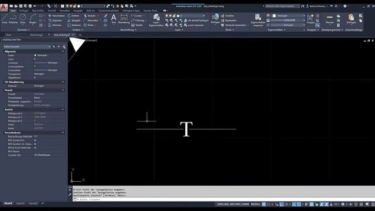This screenshot has height=211, width=375.
Task: Expand the Zeichnen panel dropdown
Action: point(23,30)
